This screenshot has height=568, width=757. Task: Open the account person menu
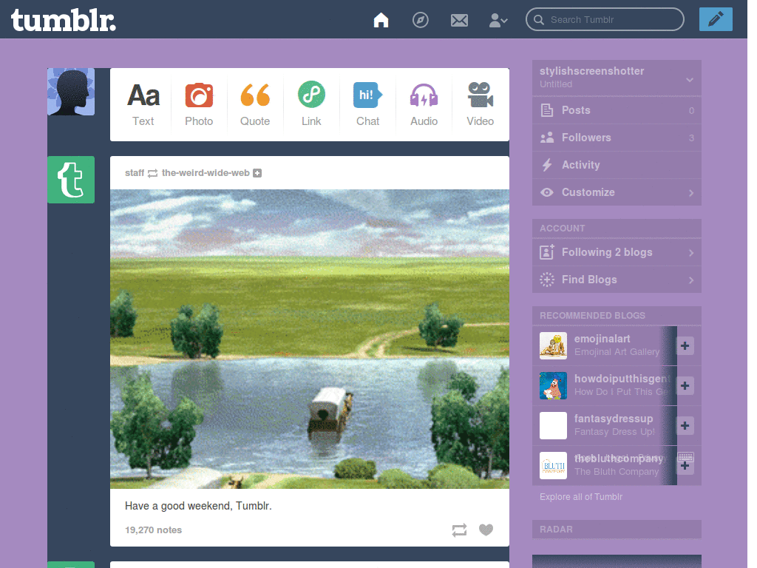click(498, 20)
